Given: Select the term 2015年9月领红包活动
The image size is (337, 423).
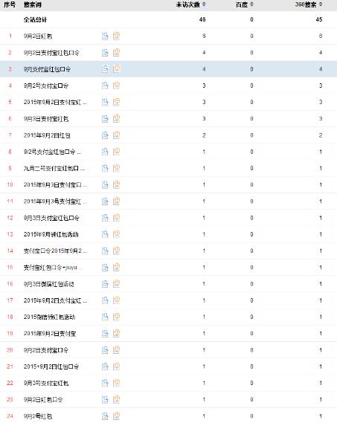Looking at the screenshot, I should click(x=51, y=234).
